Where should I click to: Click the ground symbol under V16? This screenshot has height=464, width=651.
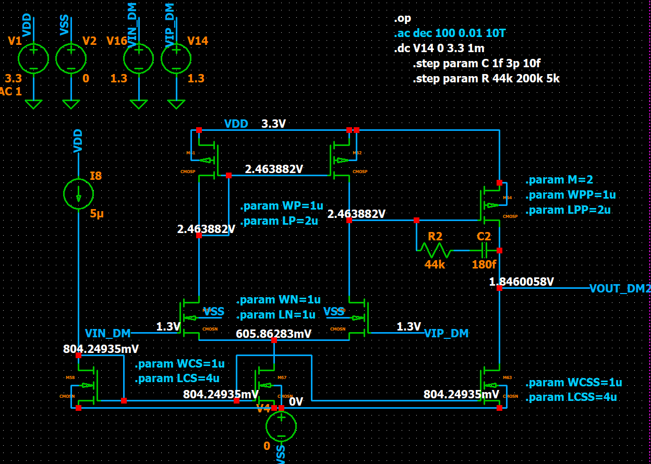139,104
